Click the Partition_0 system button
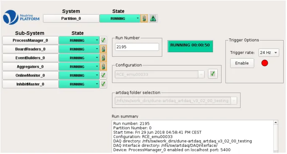287x154 pixels. [x=71, y=18]
